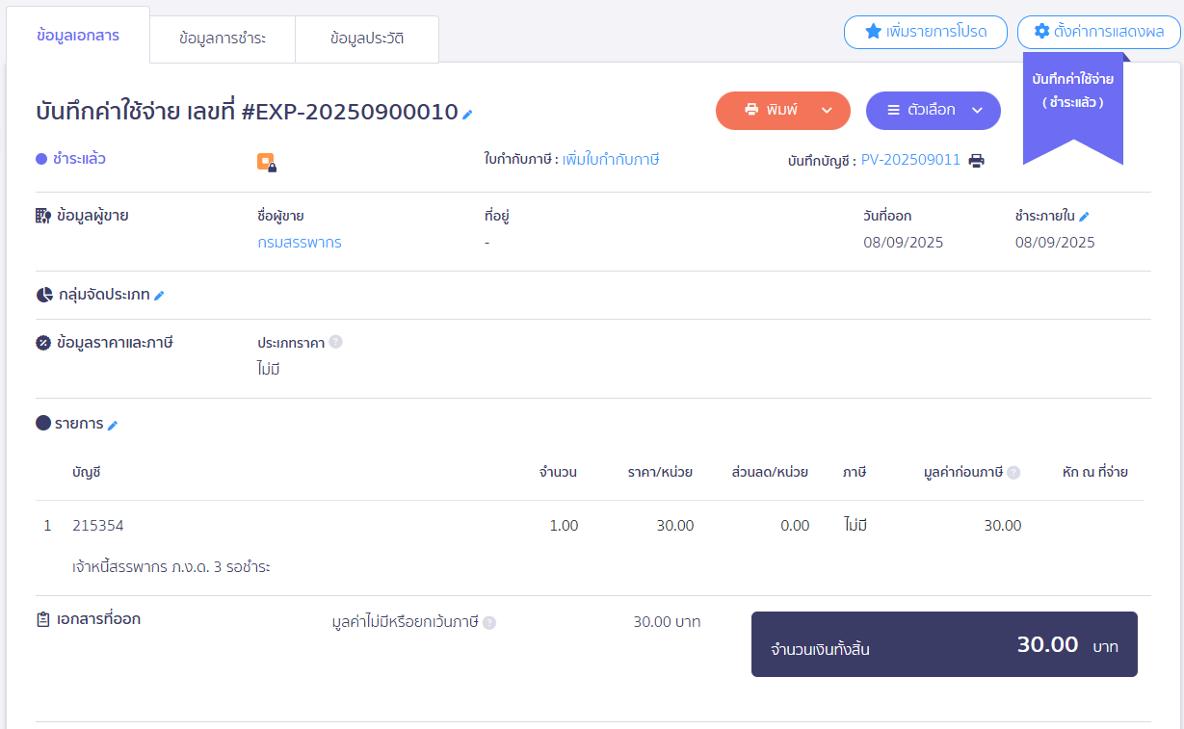This screenshot has width=1184, height=729.
Task: Edit document number with pencil icon
Action: click(468, 115)
